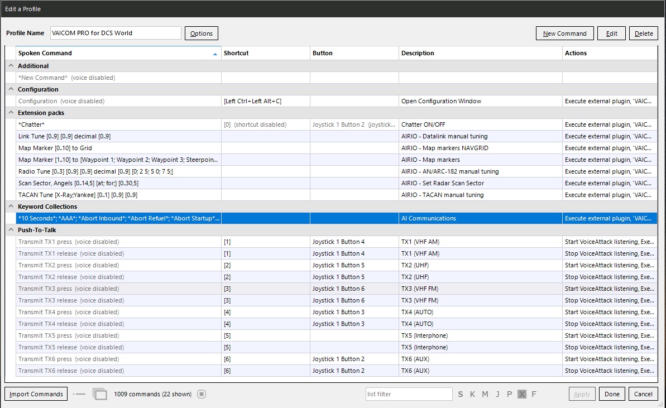Select Transmit TX1 press row

[337, 242]
